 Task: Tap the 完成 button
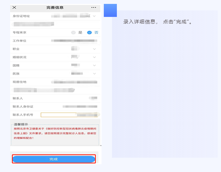(54, 159)
